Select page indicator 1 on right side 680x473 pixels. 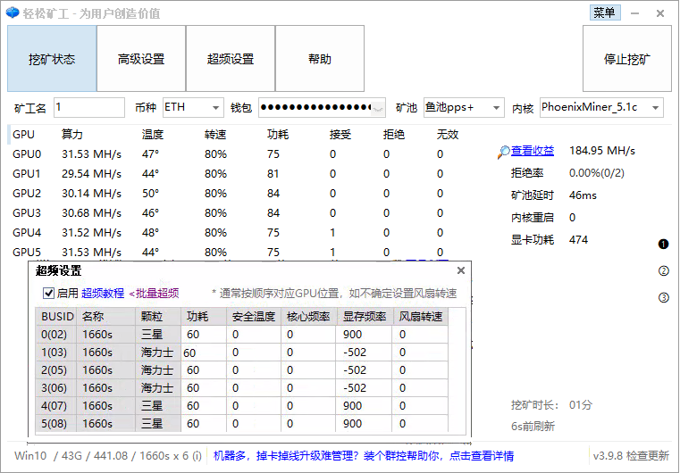[663, 244]
